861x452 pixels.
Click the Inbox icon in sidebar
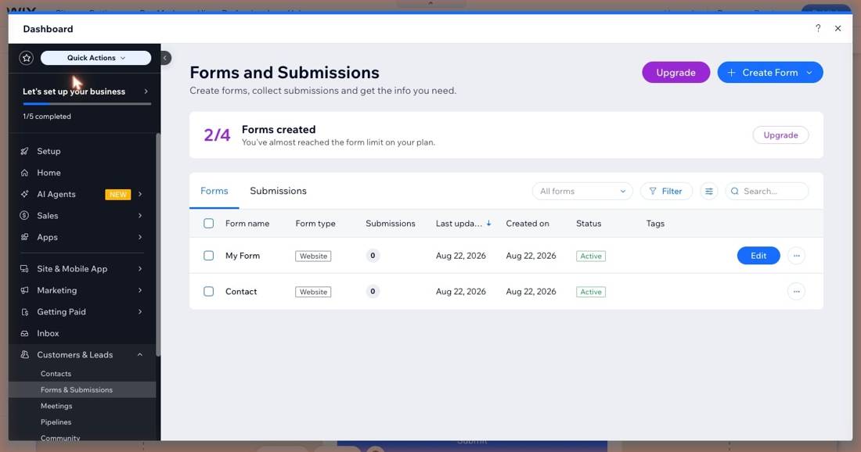(24, 333)
